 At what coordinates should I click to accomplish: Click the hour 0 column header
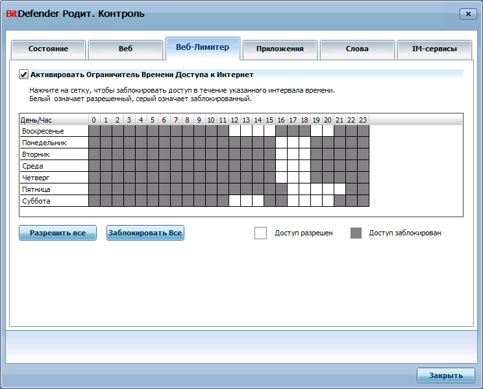point(95,120)
